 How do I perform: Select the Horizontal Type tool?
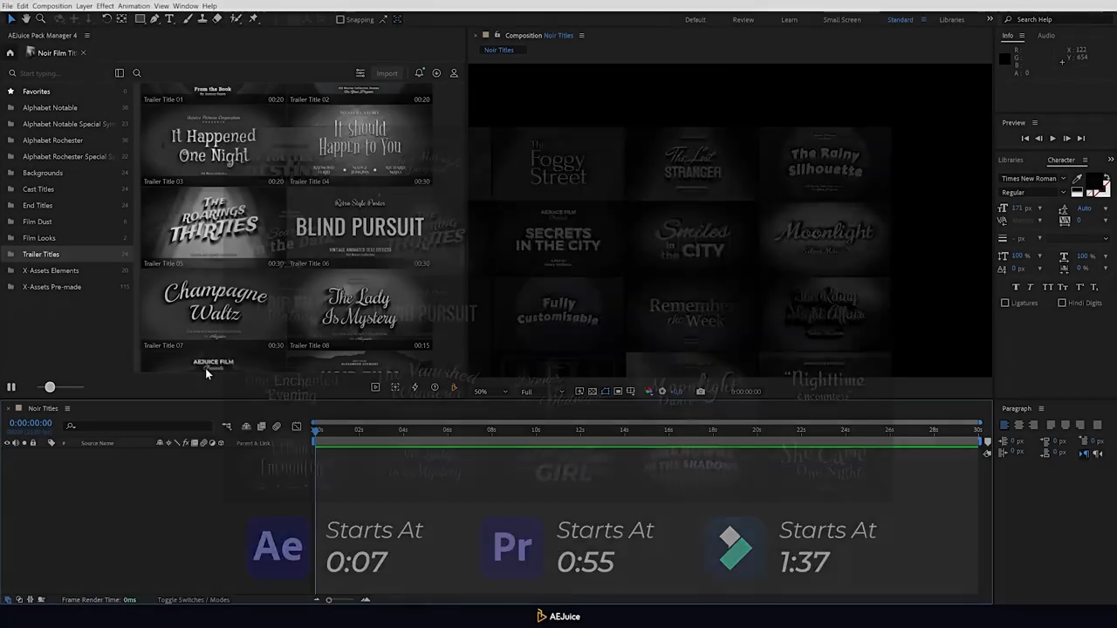pos(170,18)
